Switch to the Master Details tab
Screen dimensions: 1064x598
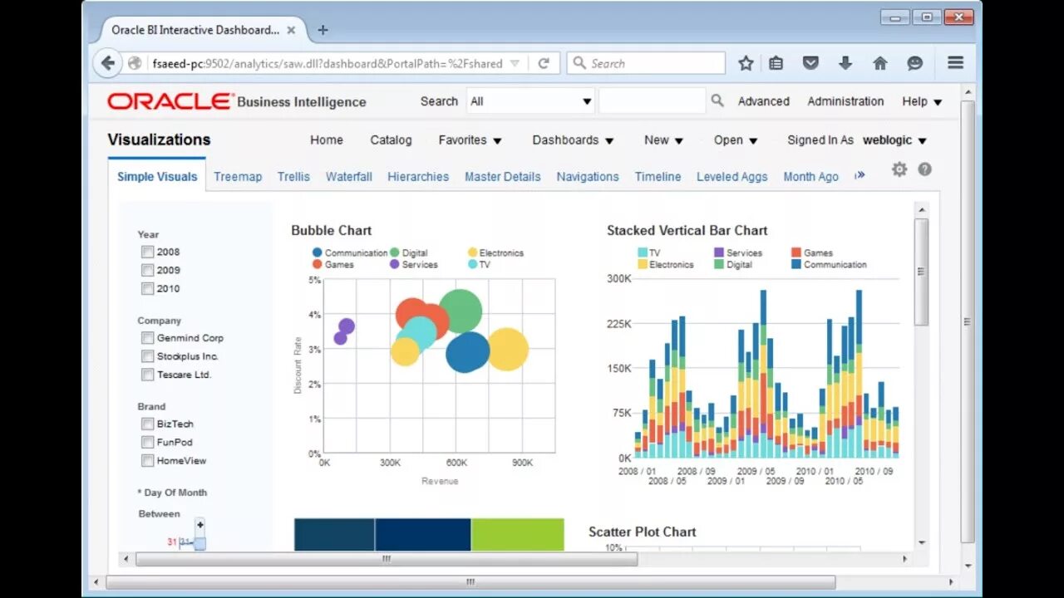(x=503, y=176)
